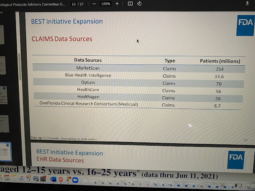Image resolution: width=255 pixels, height=191 pixels.
Task: Click the value '56' for HealthCore
Action: coord(218,92)
